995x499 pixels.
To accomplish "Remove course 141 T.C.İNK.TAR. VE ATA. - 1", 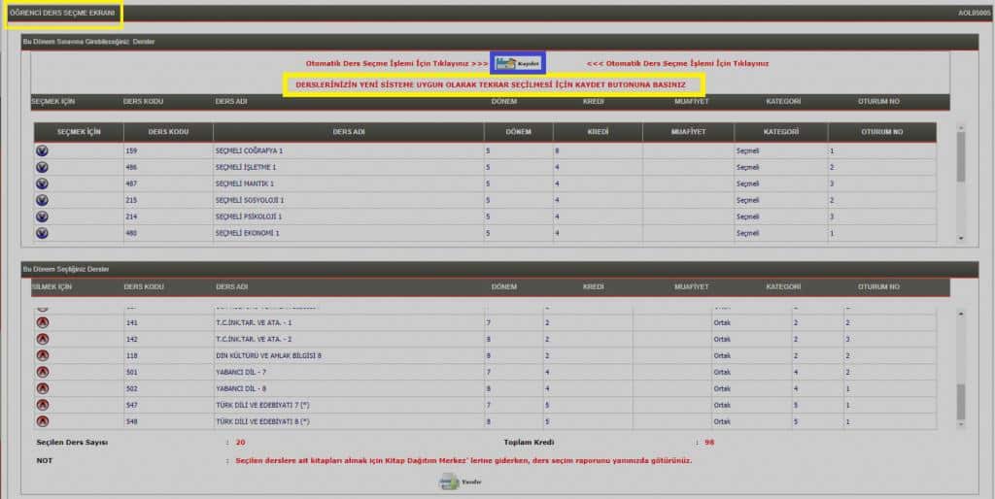I will point(42,322).
